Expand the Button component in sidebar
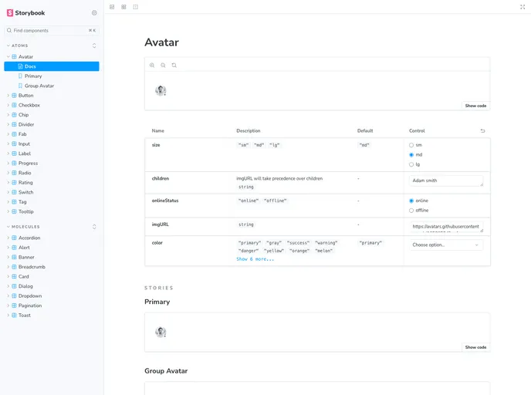 click(x=25, y=96)
